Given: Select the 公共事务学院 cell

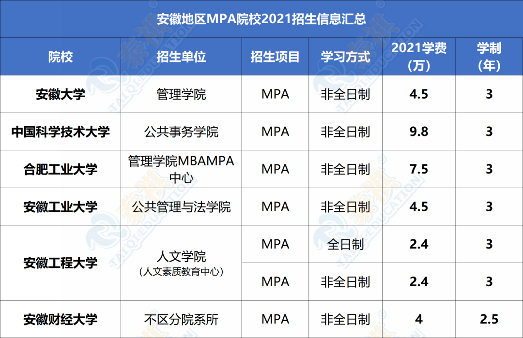Looking at the screenshot, I should tap(181, 132).
